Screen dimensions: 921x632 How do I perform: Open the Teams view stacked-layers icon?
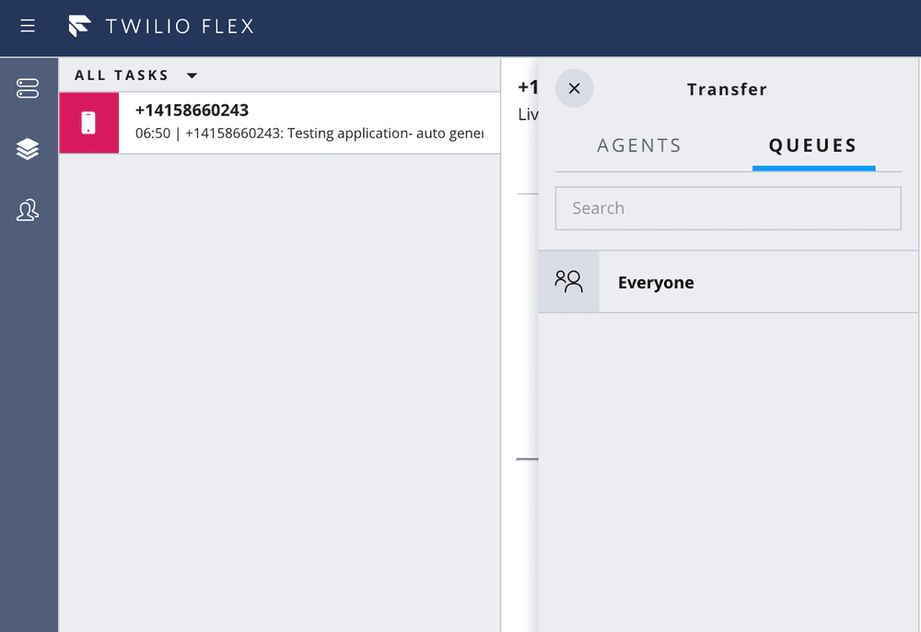point(28,148)
